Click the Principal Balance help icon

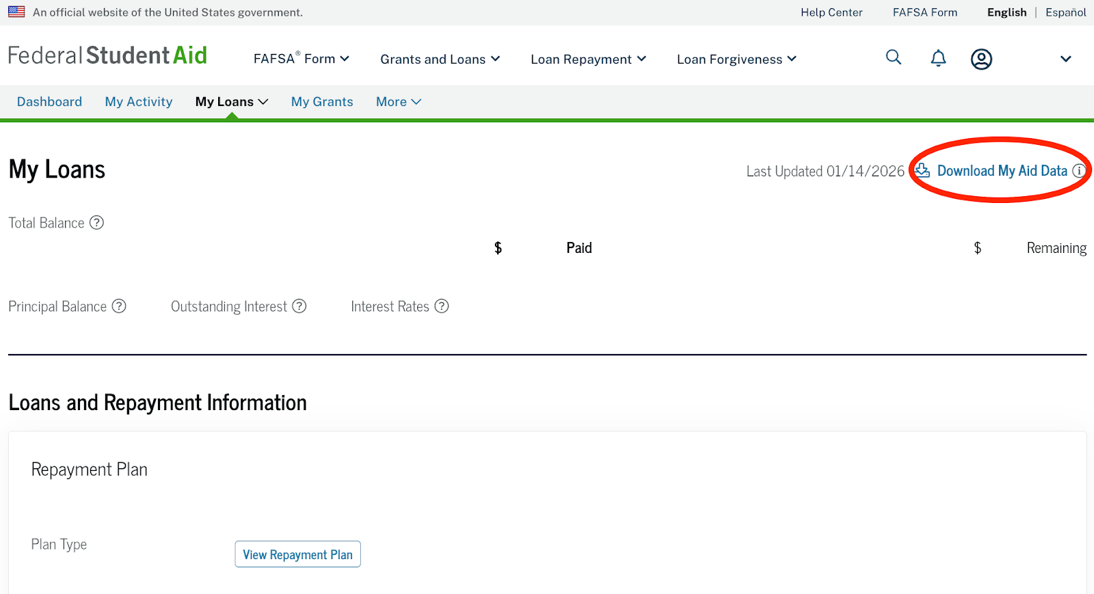[x=119, y=306]
